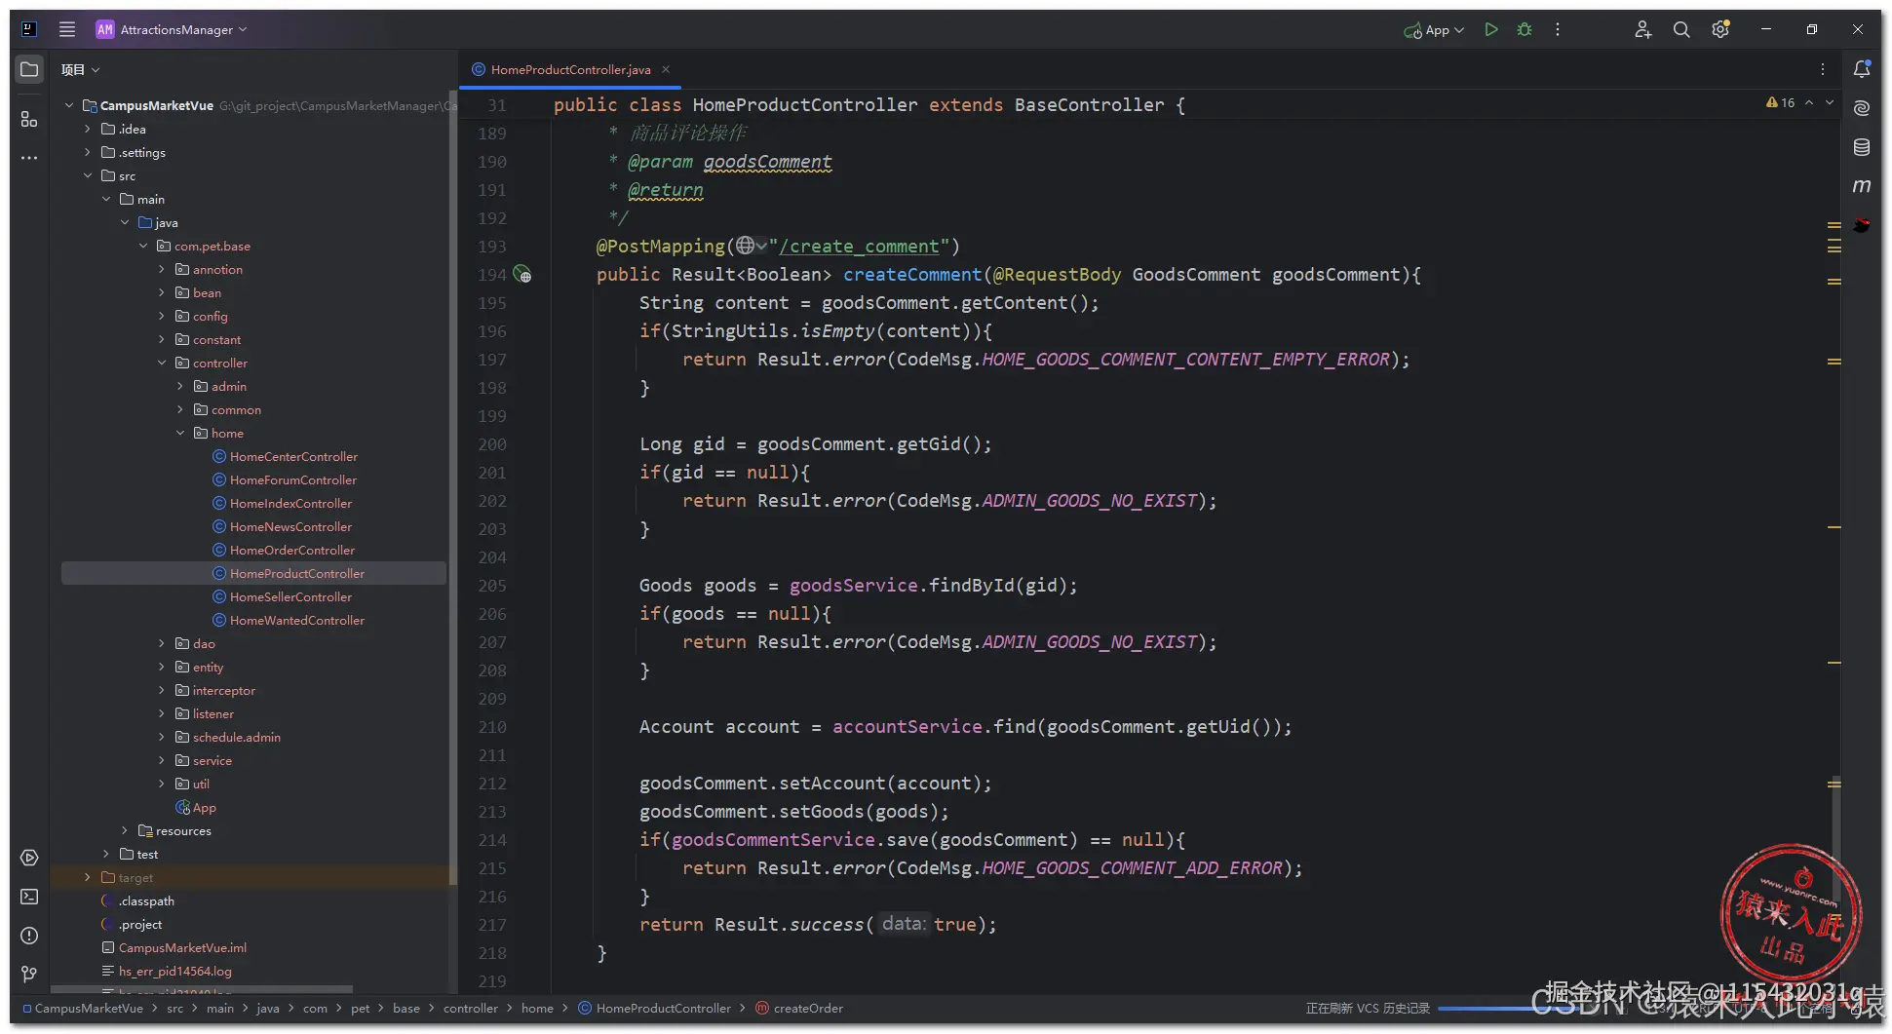Viewport: 1892px width, 1034px height.
Task: Collapse the home package
Action: 180,433
